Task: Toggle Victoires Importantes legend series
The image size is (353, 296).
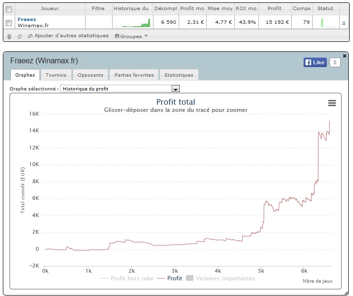Action: click(x=220, y=278)
